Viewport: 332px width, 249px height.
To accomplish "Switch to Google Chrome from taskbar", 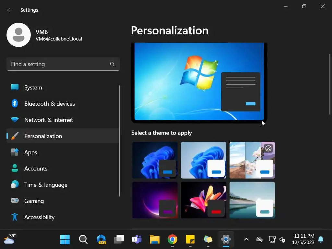I will [x=172, y=240].
